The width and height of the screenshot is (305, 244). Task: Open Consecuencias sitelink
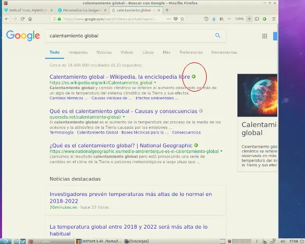186,132
